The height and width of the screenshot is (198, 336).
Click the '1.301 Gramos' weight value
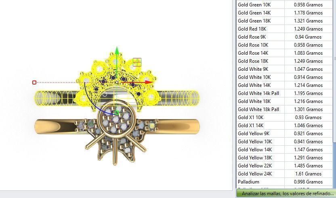coord(308,109)
